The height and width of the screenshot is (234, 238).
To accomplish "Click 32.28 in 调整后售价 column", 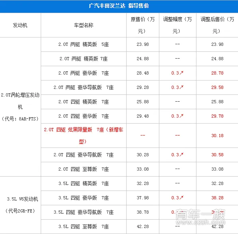I will coord(217,183).
